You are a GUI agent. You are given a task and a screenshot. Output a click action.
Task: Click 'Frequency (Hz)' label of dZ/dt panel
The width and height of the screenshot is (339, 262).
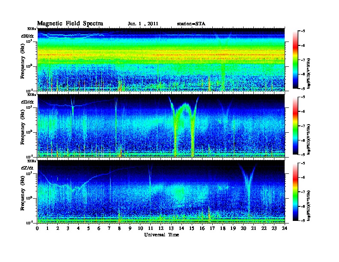pos(23,193)
